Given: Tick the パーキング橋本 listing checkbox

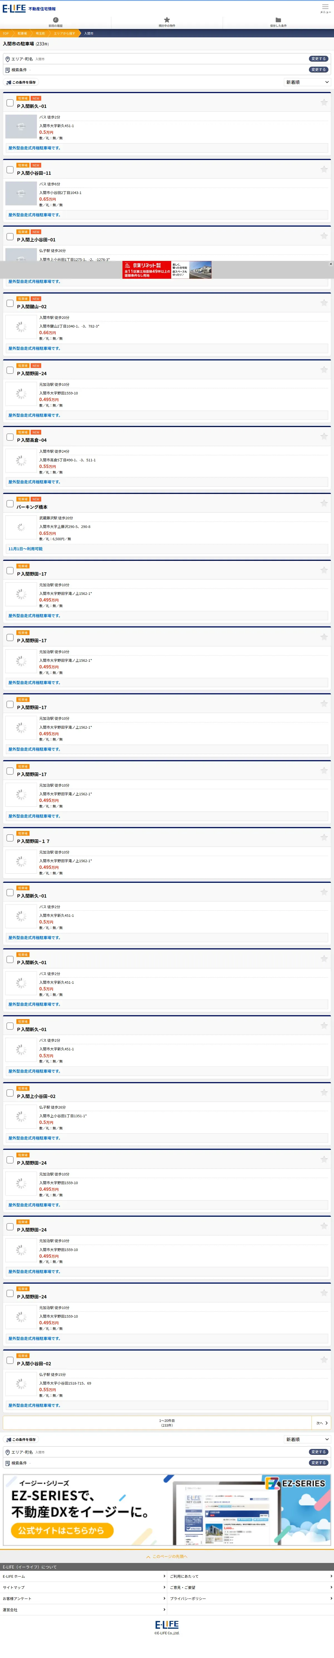Looking at the screenshot, I should pyautogui.click(x=10, y=504).
